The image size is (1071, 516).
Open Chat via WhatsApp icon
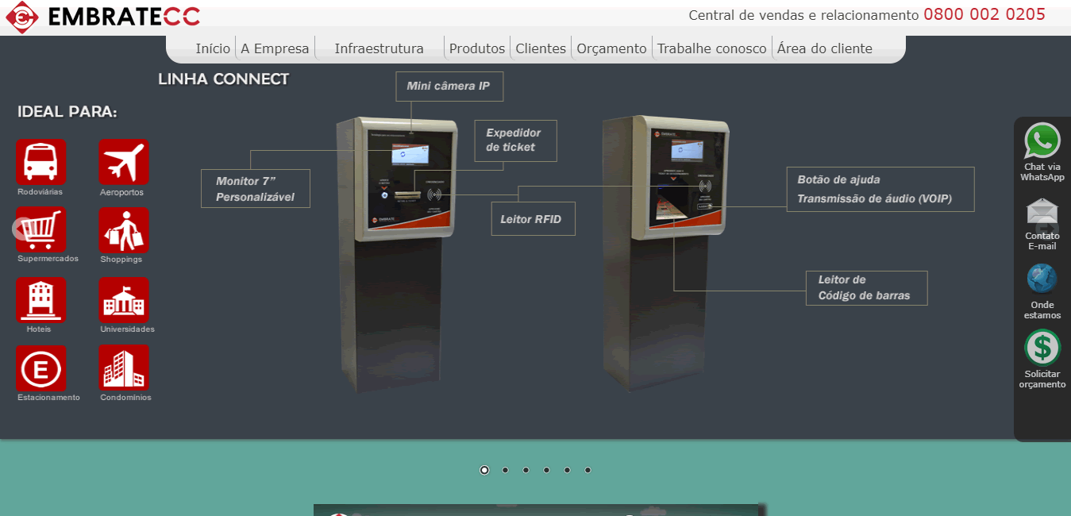1042,141
